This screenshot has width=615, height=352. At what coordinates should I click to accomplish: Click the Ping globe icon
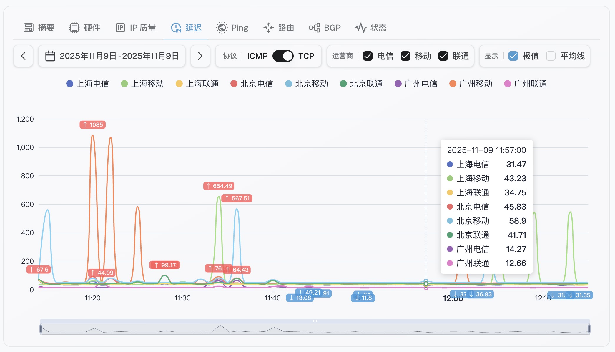[222, 28]
